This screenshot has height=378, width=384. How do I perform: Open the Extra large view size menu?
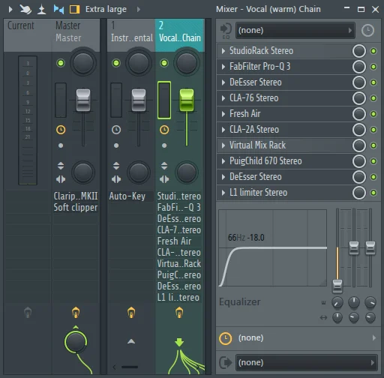(106, 9)
